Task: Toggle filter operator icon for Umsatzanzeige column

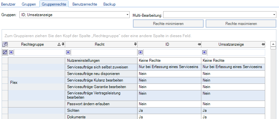Action: (204, 52)
